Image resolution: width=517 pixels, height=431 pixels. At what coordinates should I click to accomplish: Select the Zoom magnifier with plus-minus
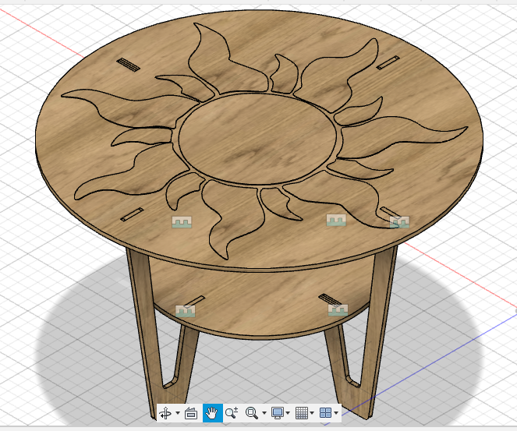click(x=232, y=413)
